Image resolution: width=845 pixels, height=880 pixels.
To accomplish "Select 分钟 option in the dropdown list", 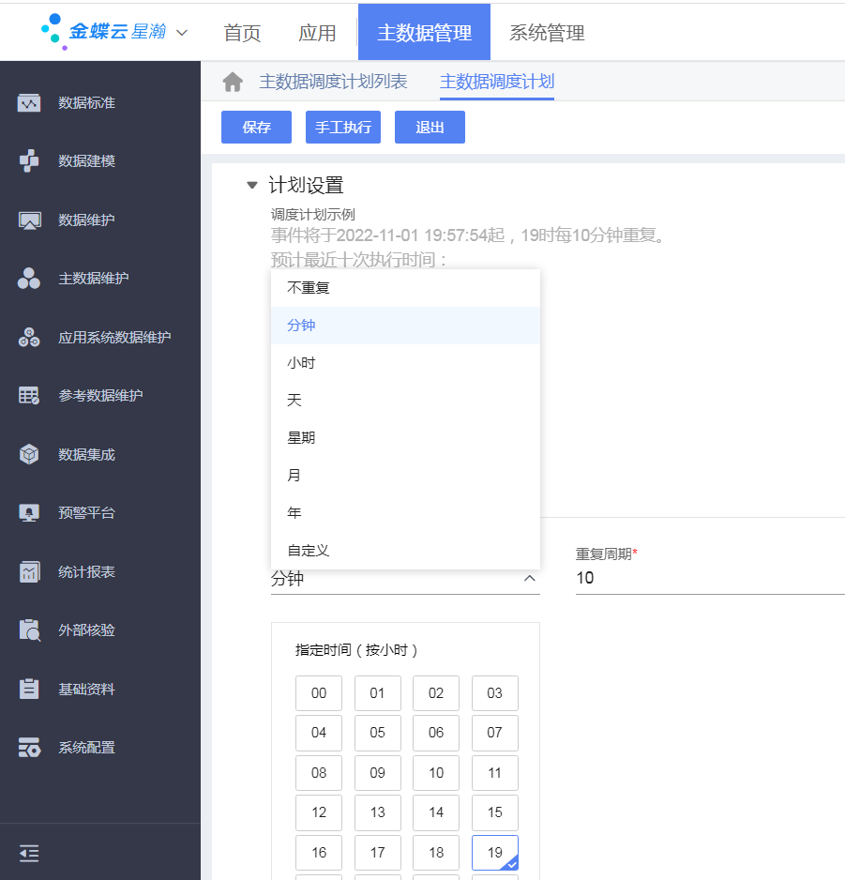I will click(x=405, y=326).
